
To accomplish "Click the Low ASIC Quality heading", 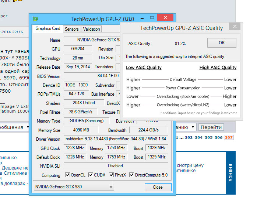I will coord(144,68).
